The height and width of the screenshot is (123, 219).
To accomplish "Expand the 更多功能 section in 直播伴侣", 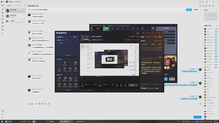I will (x=68, y=90).
